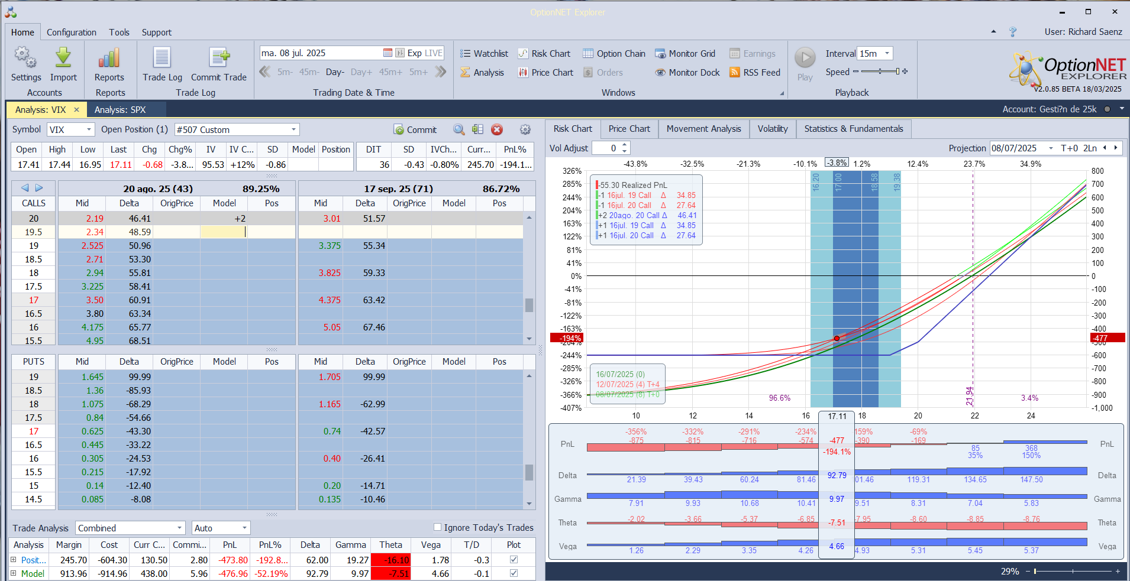The height and width of the screenshot is (581, 1130).
Task: Toggle Ignore Today's Trades checkbox
Action: pos(438,527)
